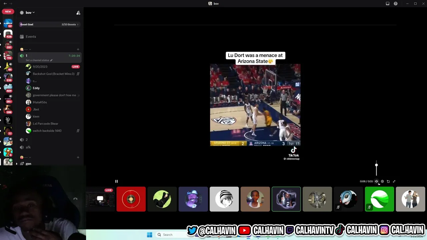Screen dimensions: 427x240
Task: Open server icon with 77 badge
Action: (8, 131)
